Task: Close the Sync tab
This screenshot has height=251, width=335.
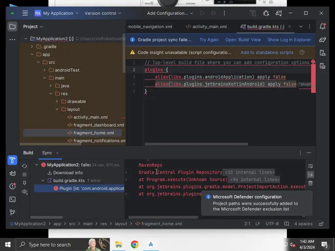Action: (57, 153)
